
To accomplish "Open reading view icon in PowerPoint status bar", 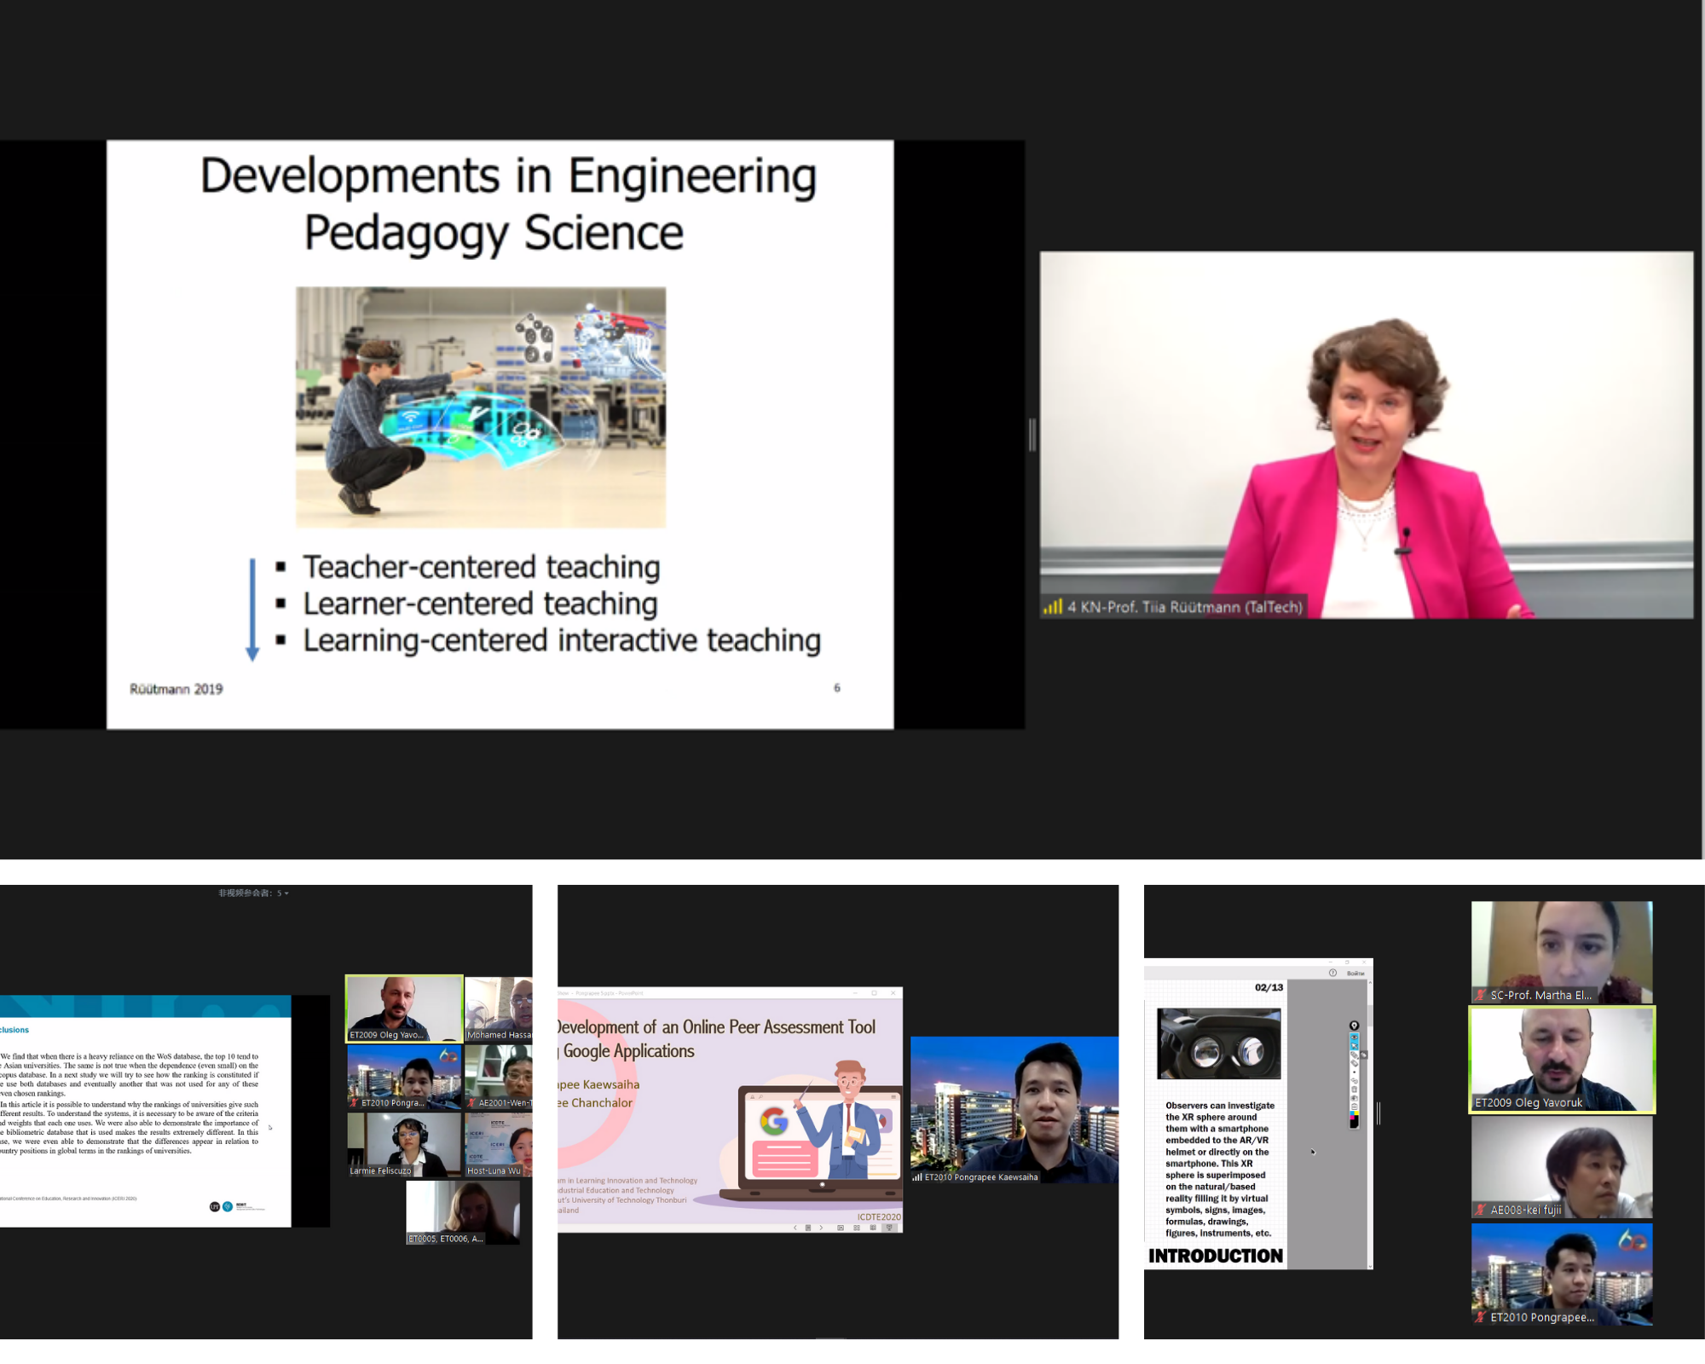I will click(873, 1228).
